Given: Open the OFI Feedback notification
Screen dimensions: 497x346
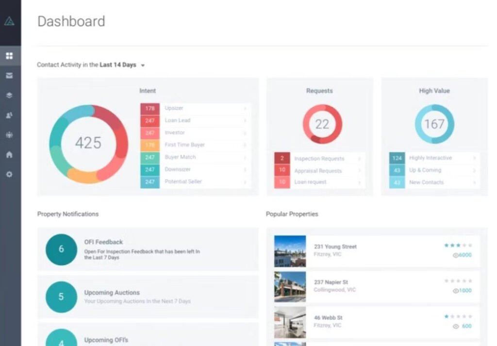Looking at the screenshot, I should [x=148, y=249].
